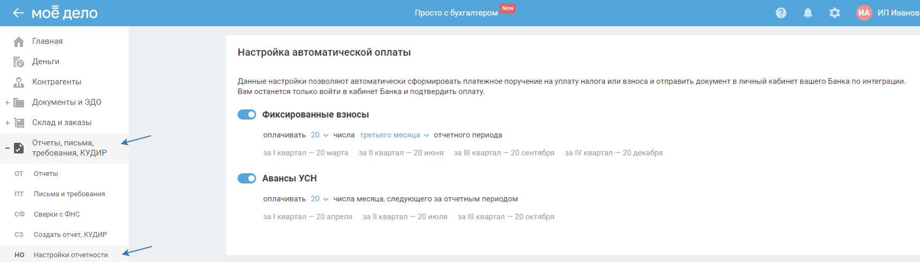This screenshot has width=920, height=262.
Task: Click the НО abbreviation icon
Action: coord(19,255)
